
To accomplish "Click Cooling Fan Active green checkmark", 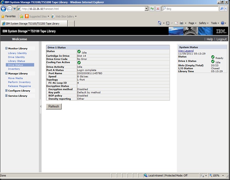I will tap(79, 63).
